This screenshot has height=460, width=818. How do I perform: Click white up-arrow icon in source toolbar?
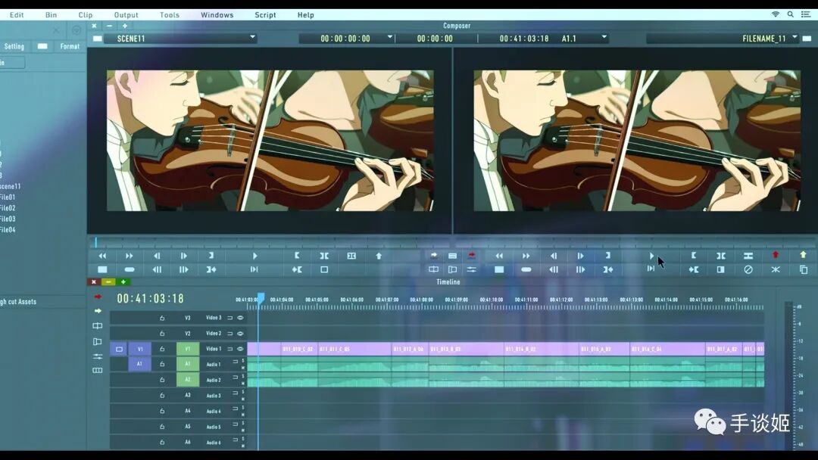(x=379, y=256)
